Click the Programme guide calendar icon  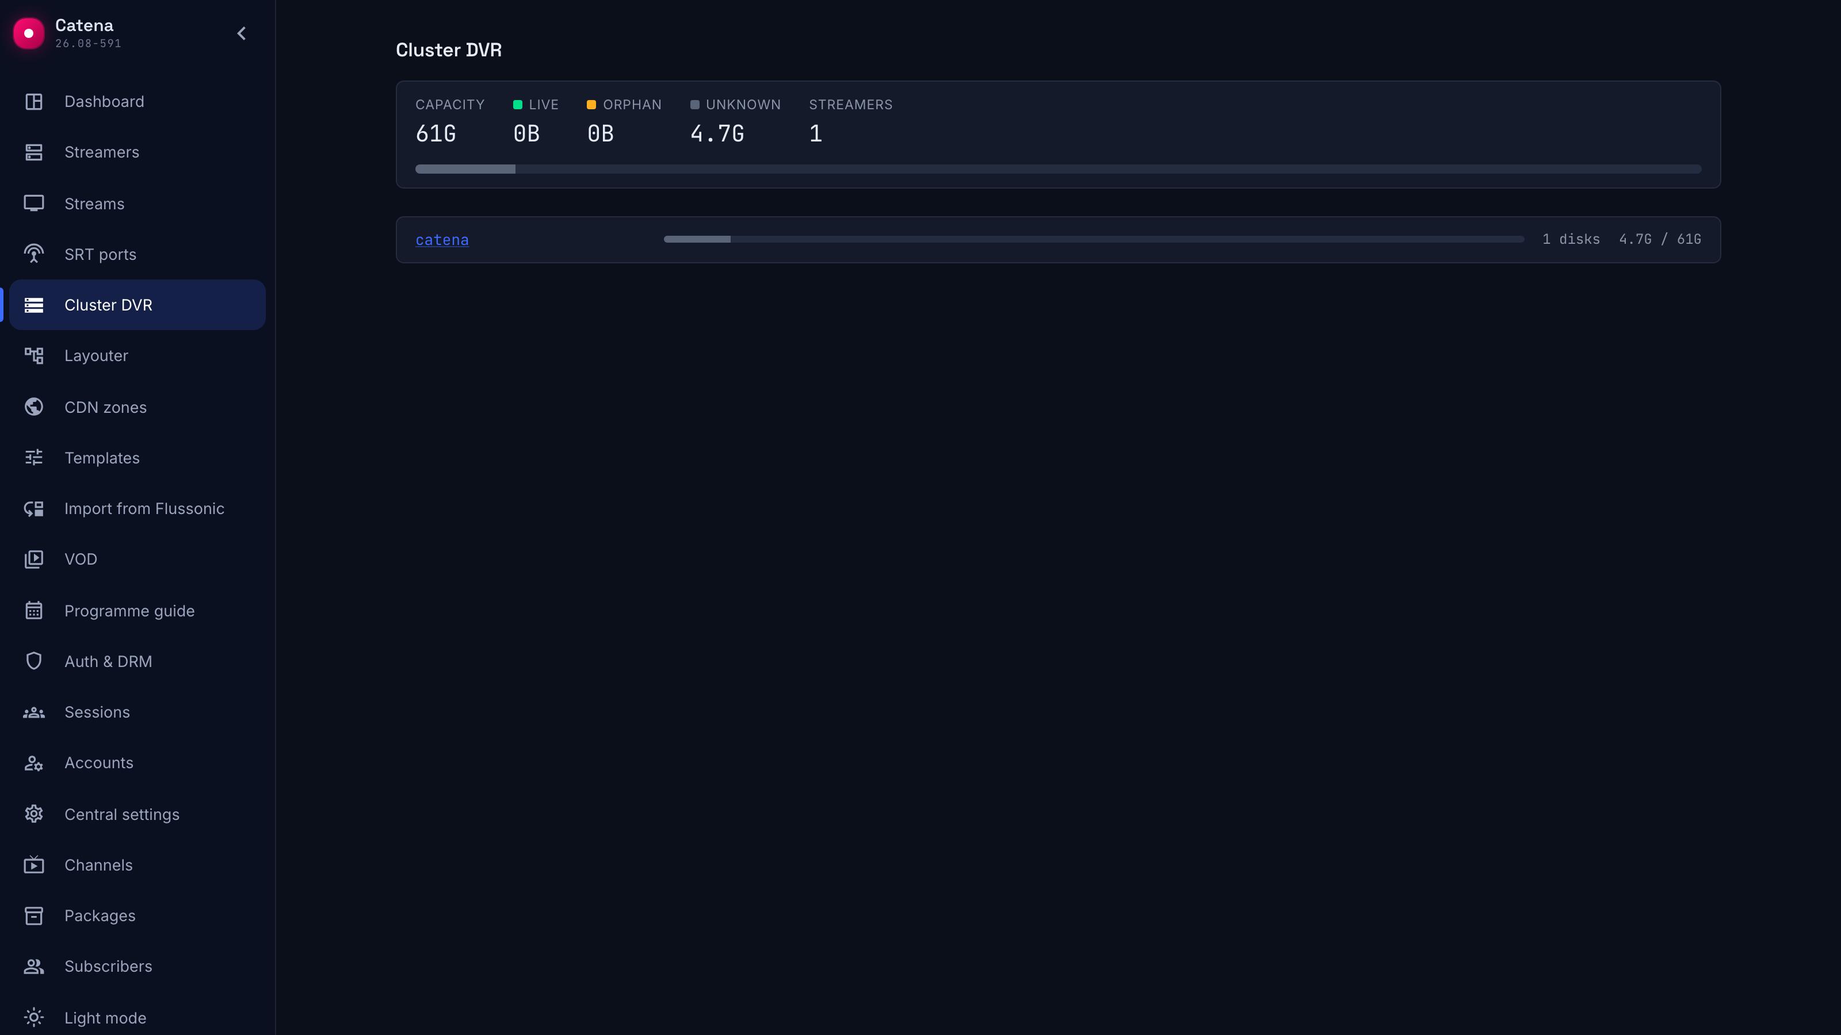point(33,611)
